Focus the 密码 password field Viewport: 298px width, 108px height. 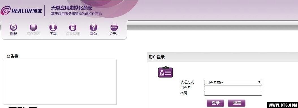coord(233,93)
